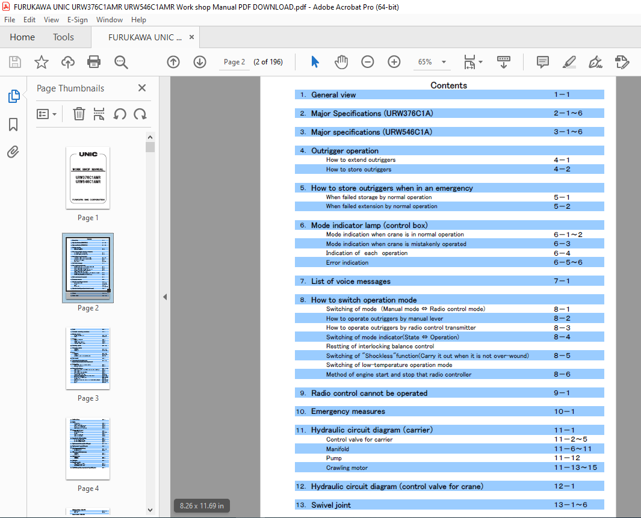The image size is (641, 518).
Task: Zoom out with the minus button
Action: pos(368,62)
